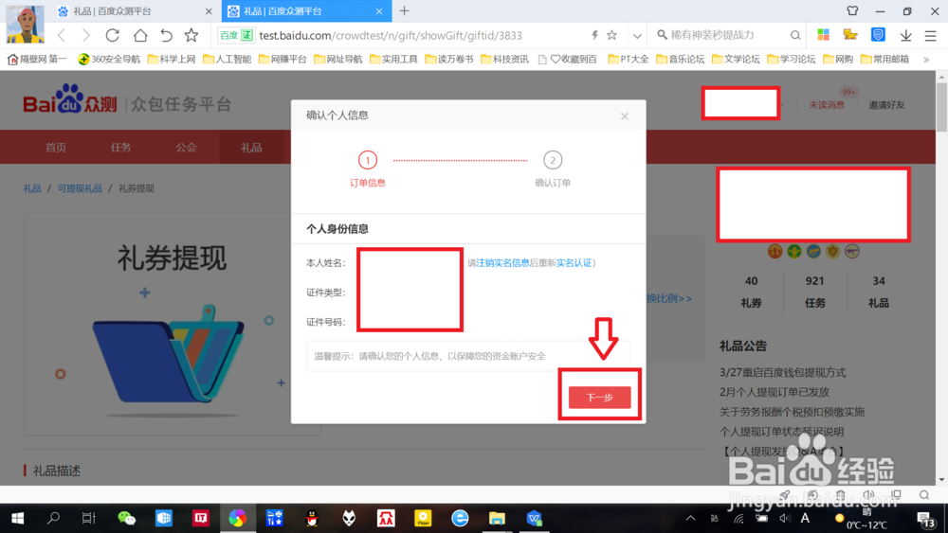Click the Baidu 众测 logo
This screenshot has width=948, height=533.
coord(70,100)
